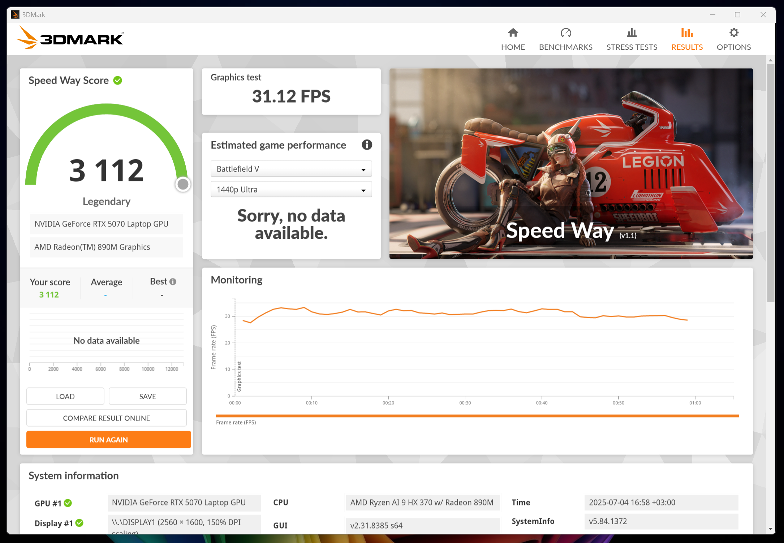This screenshot has height=543, width=784.
Task: Click the AMD Radeon(TM) 890M Graphics entry
Action: coord(106,247)
